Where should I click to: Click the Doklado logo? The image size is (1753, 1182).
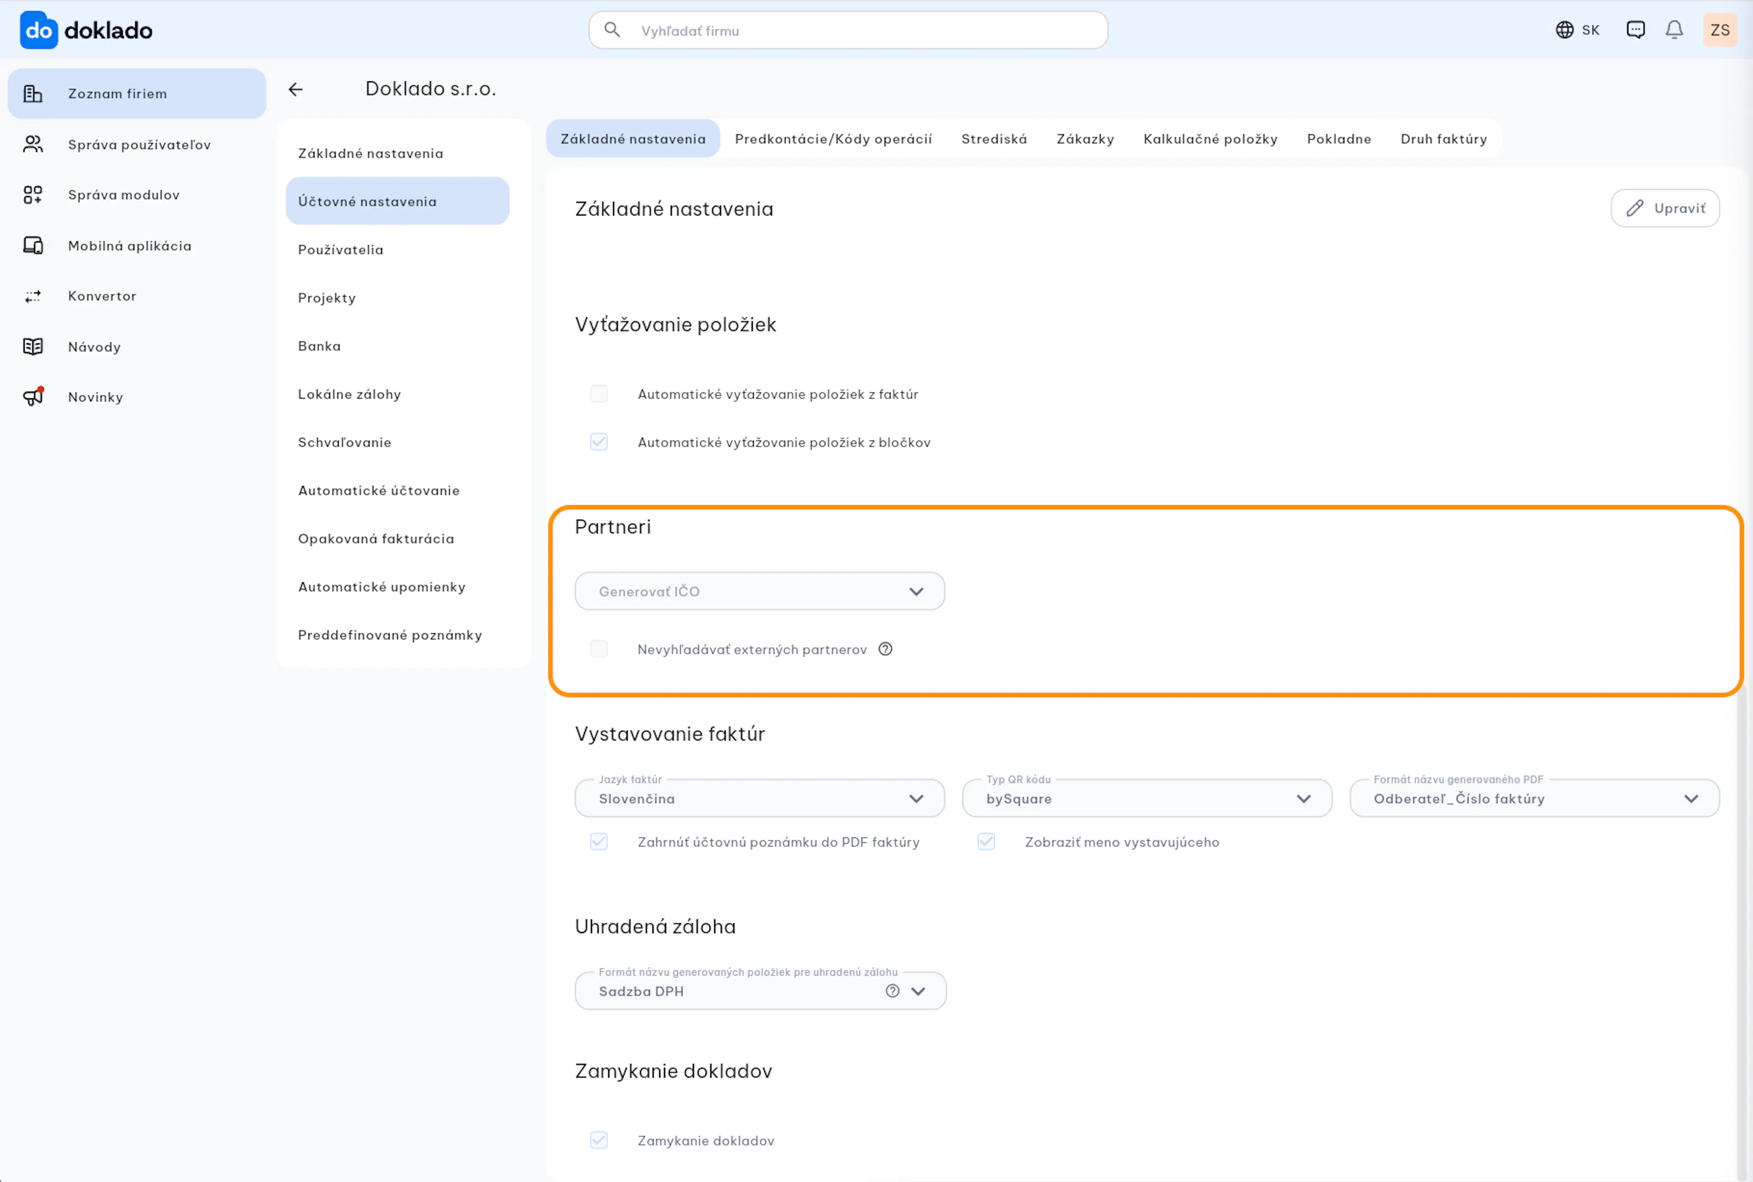tap(86, 30)
